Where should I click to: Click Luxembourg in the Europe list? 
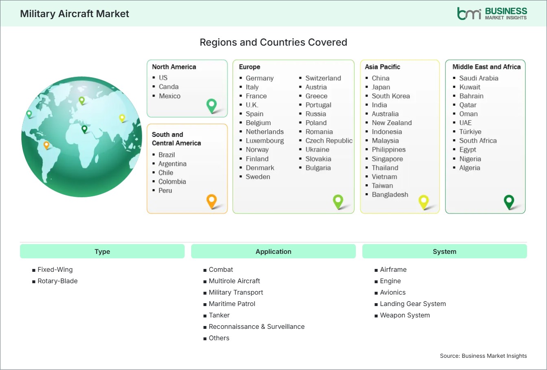coord(265,141)
